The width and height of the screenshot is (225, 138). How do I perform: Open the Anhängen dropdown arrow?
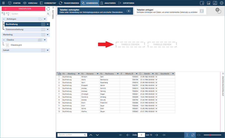[x=45, y=19]
